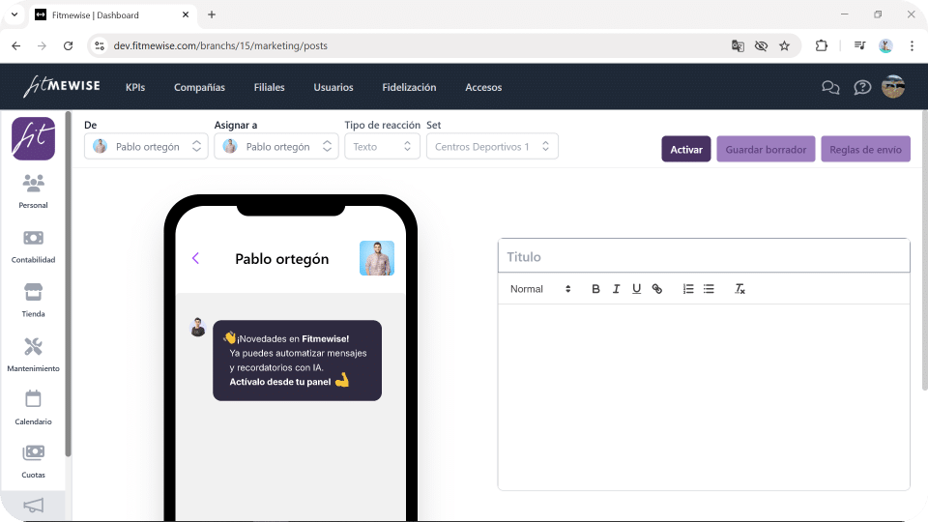Open the Usuarios menu item
This screenshot has width=928, height=522.
pyautogui.click(x=333, y=87)
